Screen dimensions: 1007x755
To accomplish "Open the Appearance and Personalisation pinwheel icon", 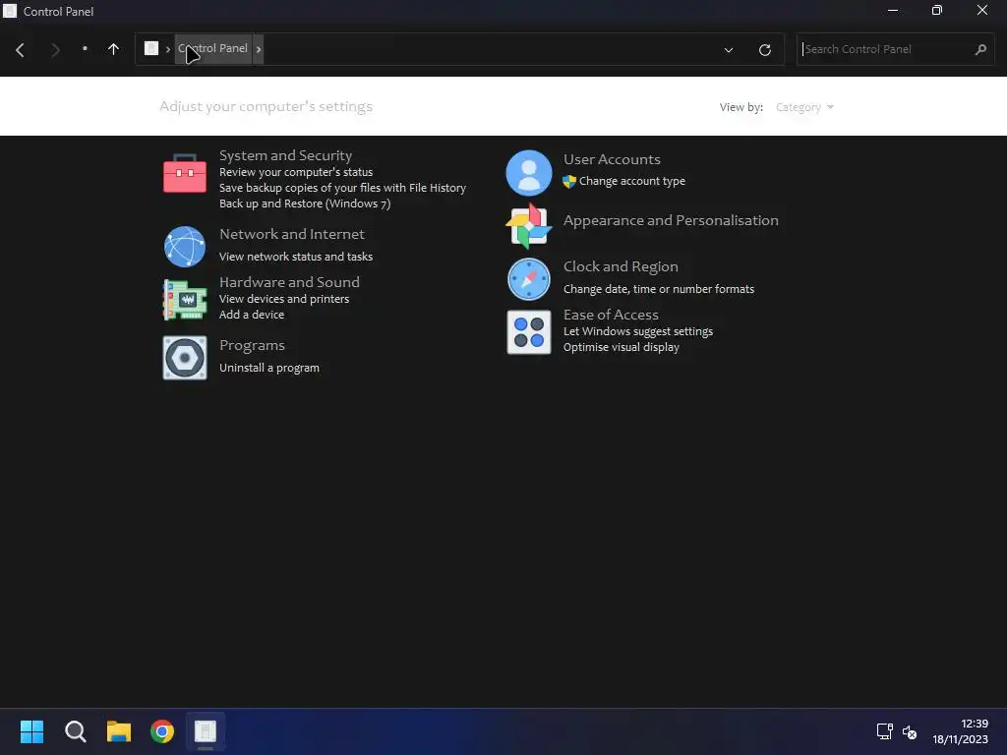I will [x=528, y=226].
